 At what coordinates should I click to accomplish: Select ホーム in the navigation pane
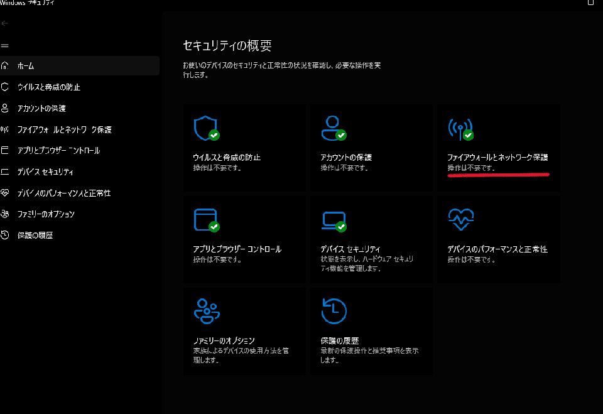80,66
